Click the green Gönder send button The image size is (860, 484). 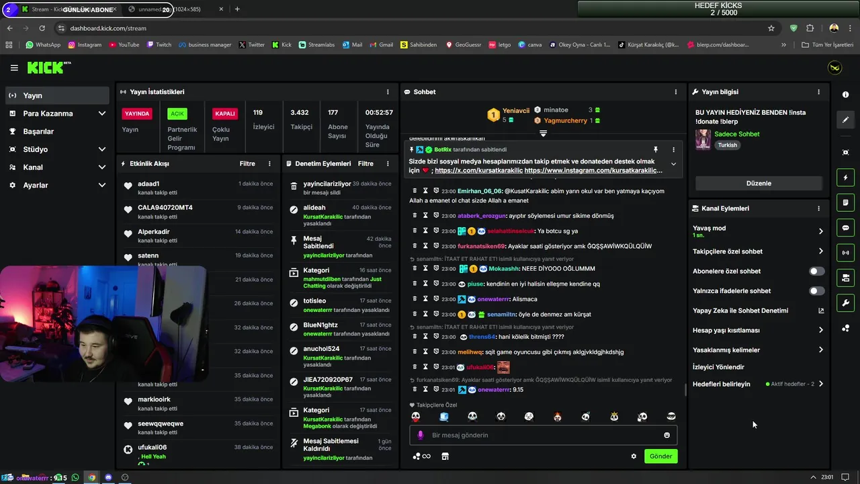pos(660,456)
